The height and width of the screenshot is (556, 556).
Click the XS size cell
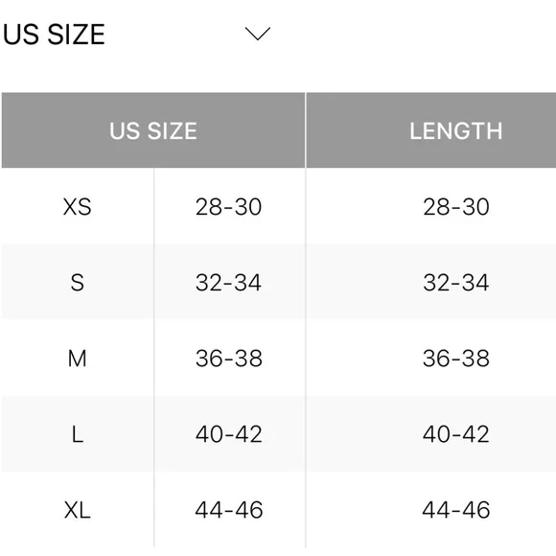click(78, 207)
